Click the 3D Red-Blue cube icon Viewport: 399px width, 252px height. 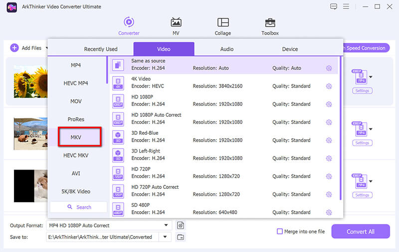pos(118,137)
